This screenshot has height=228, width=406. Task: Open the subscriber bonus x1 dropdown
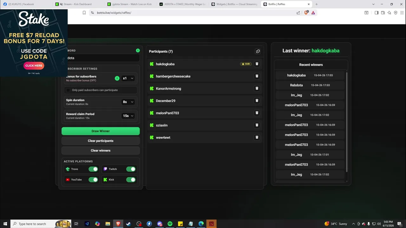click(128, 78)
